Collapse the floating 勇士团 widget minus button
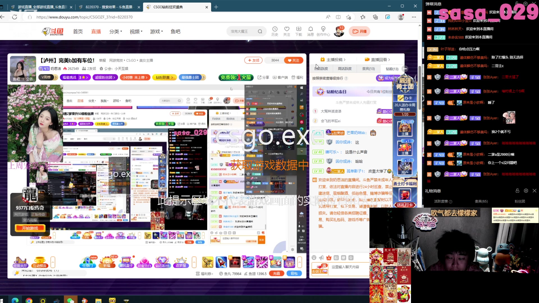The width and height of the screenshot is (539, 303). point(405,69)
